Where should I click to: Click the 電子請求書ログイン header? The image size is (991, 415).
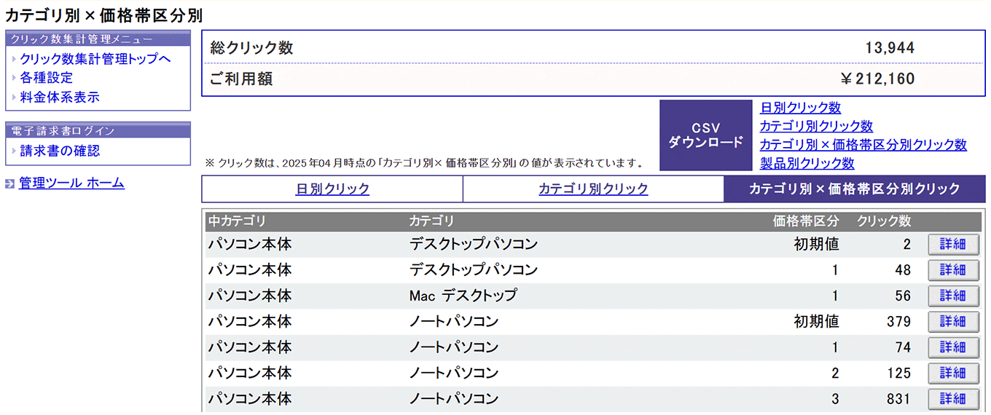pyautogui.click(x=98, y=131)
